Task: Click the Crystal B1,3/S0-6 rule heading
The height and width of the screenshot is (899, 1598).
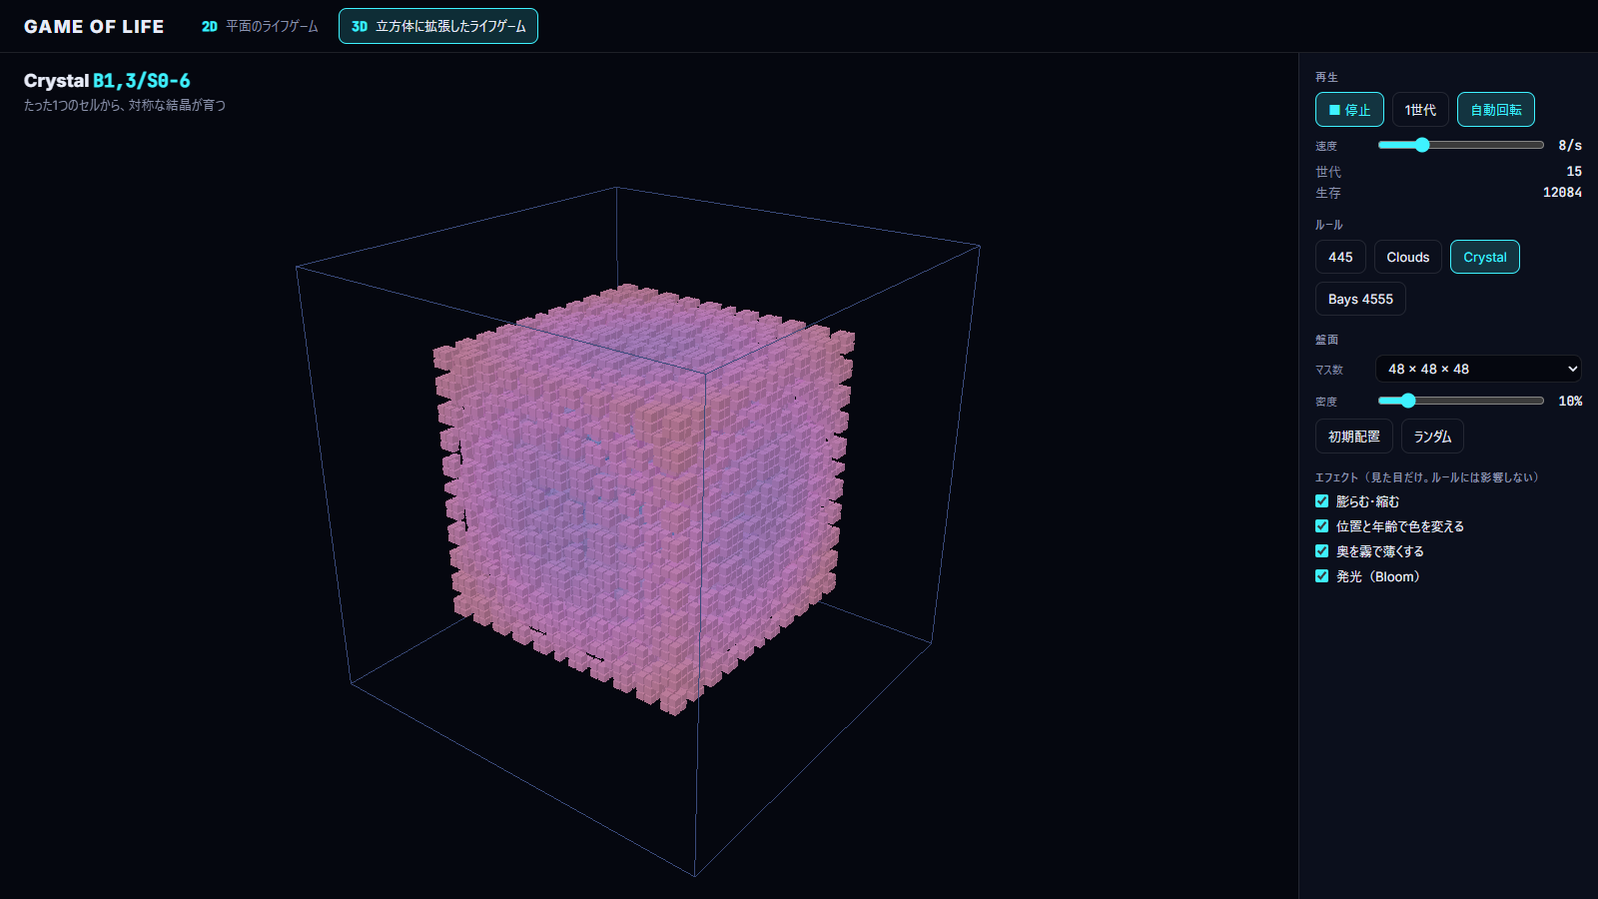Action: click(x=107, y=81)
